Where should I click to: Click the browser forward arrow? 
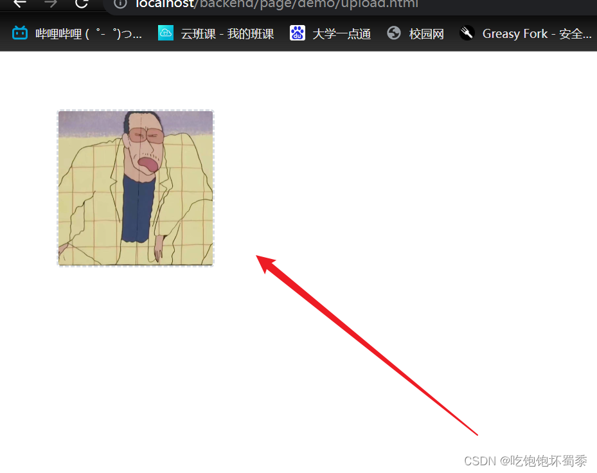point(51,3)
